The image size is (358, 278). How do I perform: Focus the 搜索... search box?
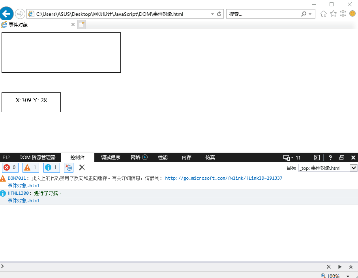262,14
